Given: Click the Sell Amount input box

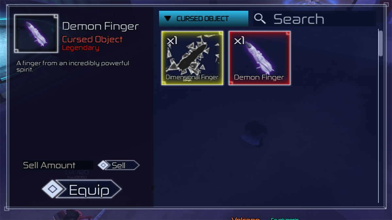Looking at the screenshot, I should click(58, 165).
